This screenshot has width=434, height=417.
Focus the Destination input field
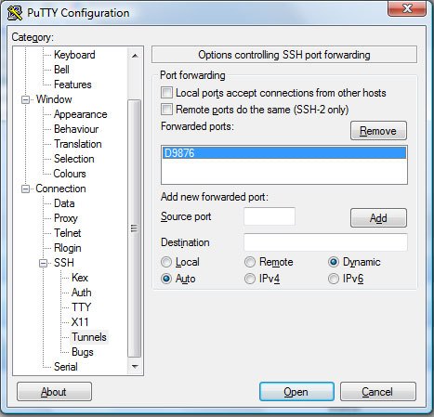pos(325,242)
